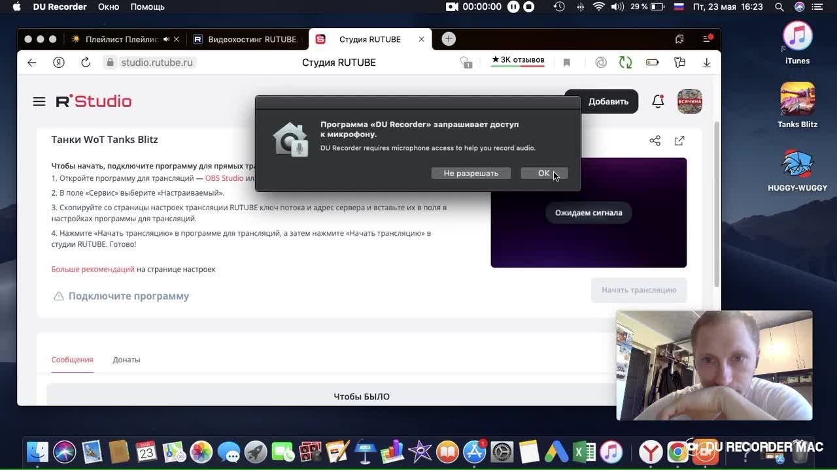Open iMovie from the Dock
The width and height of the screenshot is (837, 470).
tap(420, 452)
